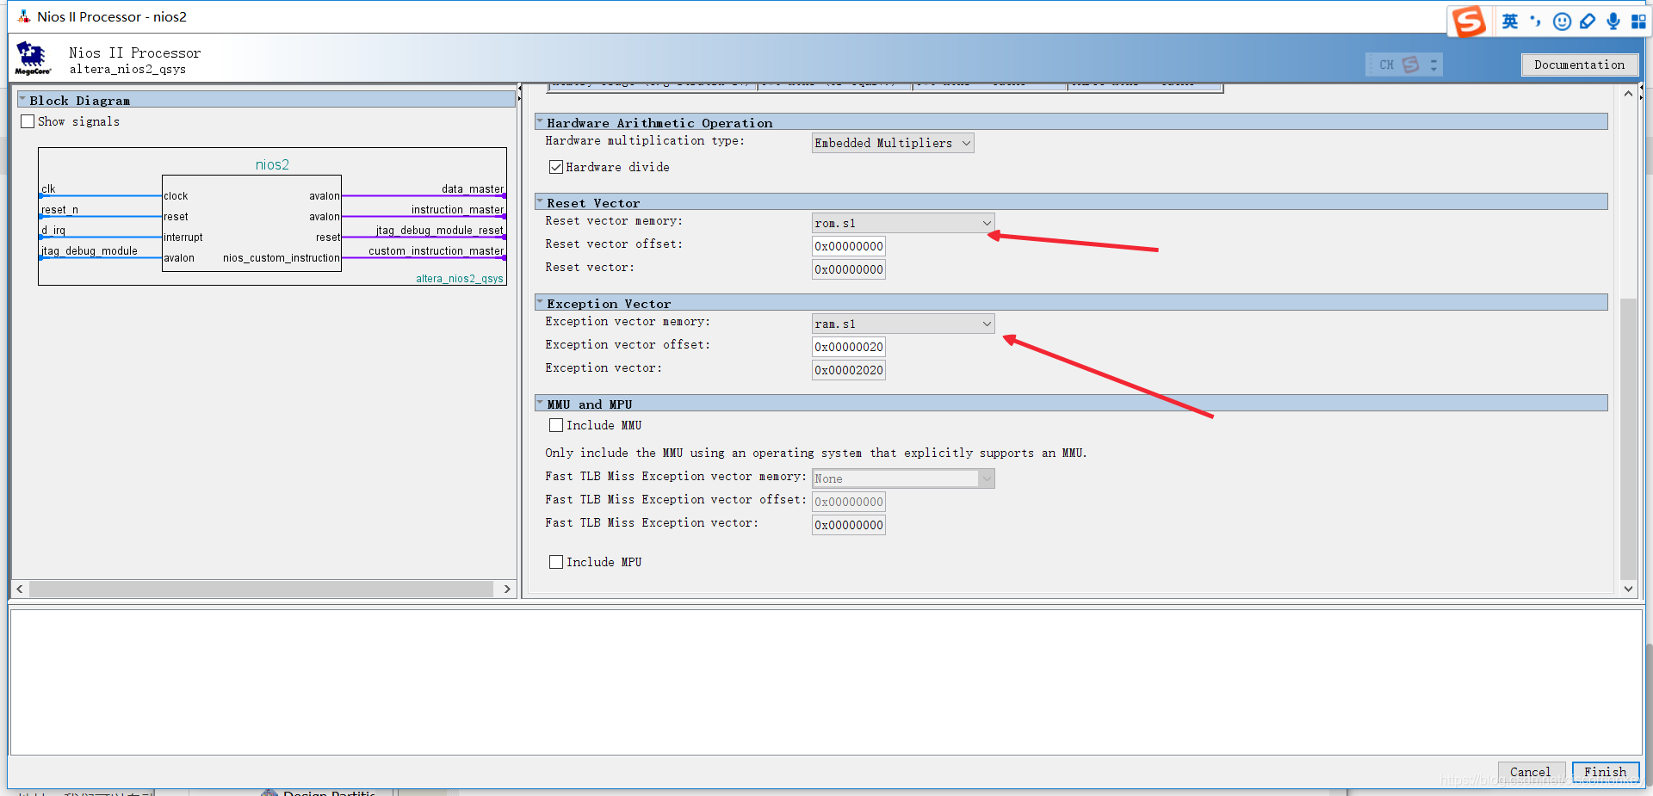Collapse the Reset Vector section
This screenshot has width=1653, height=796.
tap(540, 202)
